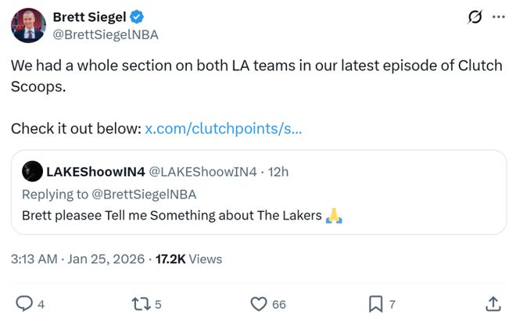Click the 66 likes count
This screenshot has height=322, width=516.
coord(278,304)
